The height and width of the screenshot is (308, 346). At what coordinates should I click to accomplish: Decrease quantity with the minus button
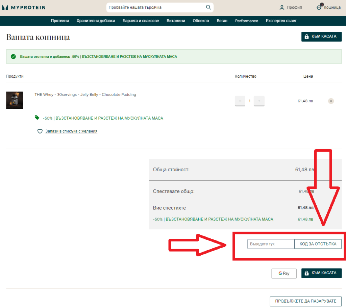[240, 101]
